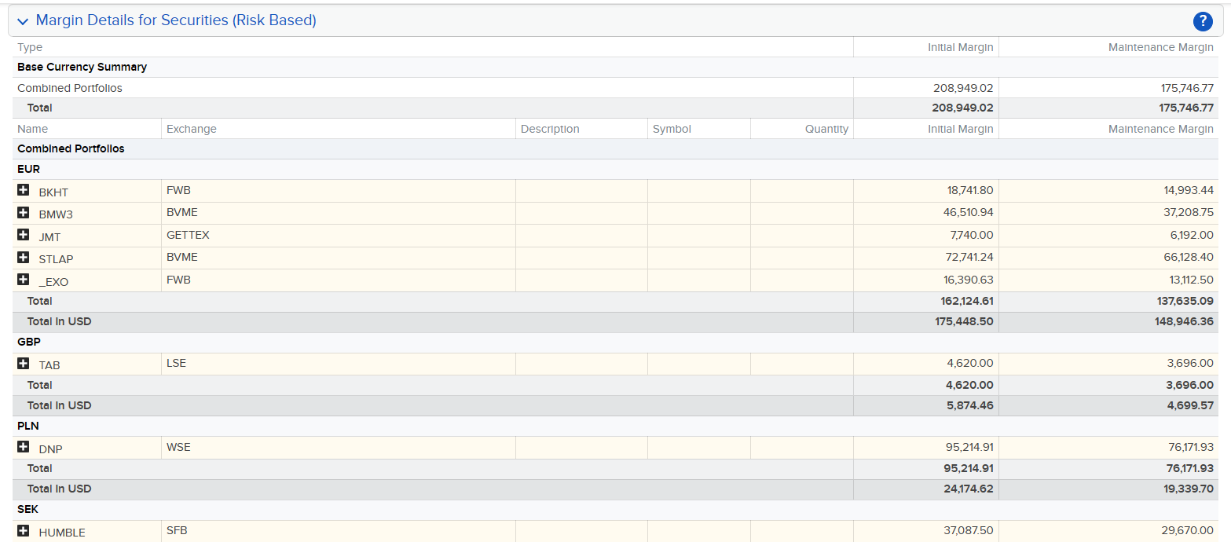Click the Description column header

(550, 129)
